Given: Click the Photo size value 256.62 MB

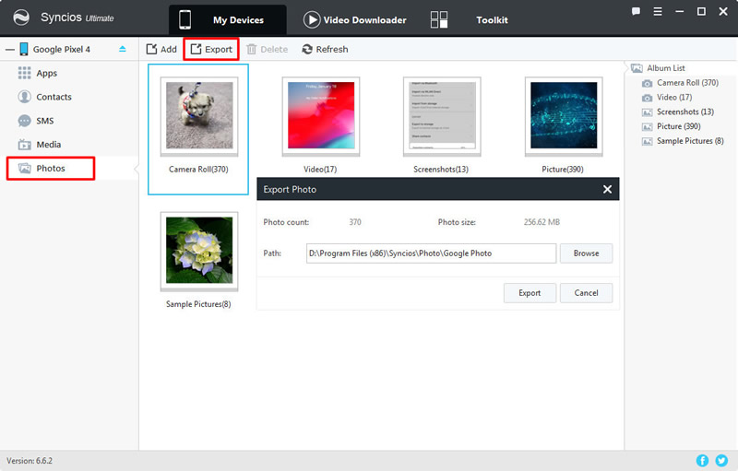Looking at the screenshot, I should pos(542,222).
